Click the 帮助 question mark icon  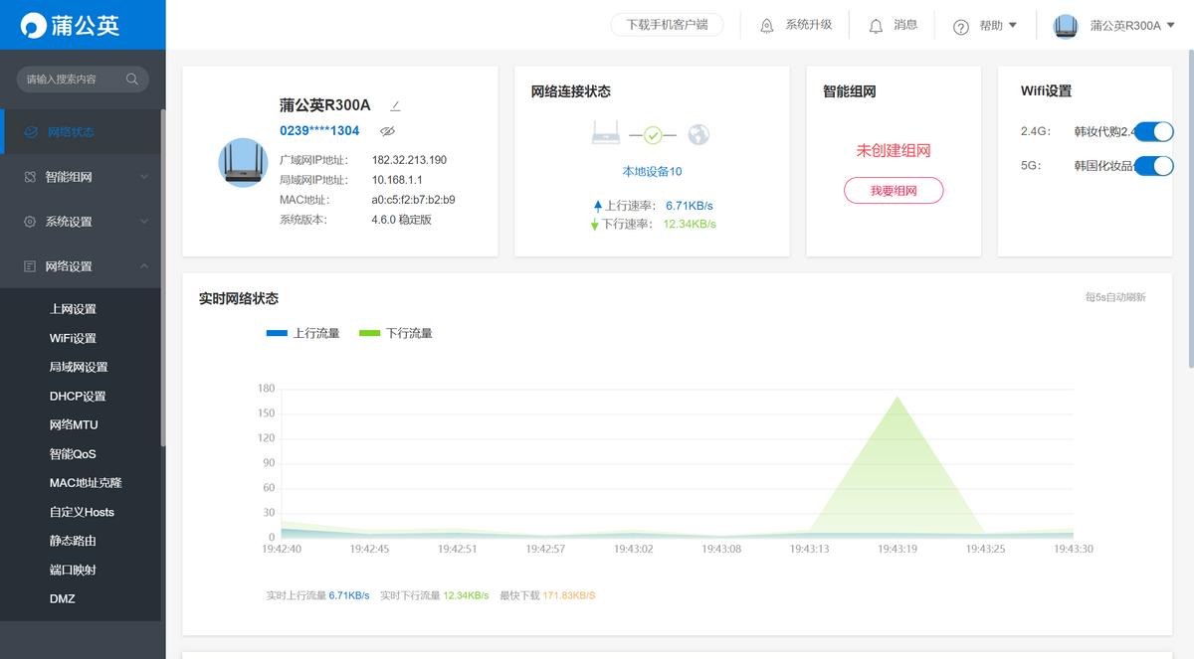point(958,25)
